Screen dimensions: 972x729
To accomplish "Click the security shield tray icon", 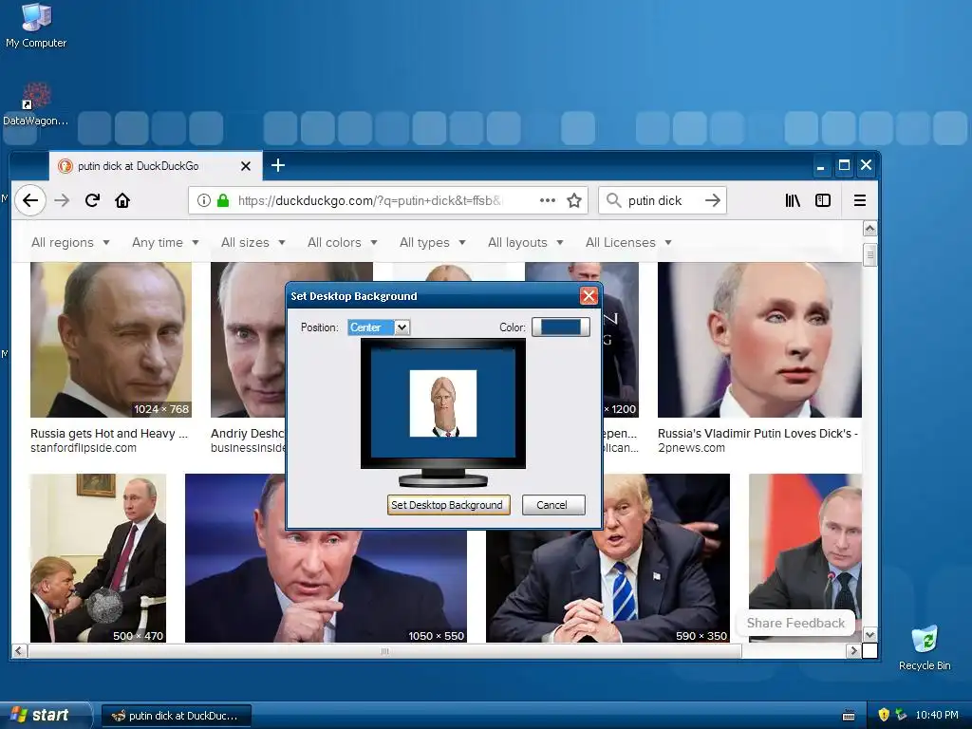I will click(884, 715).
